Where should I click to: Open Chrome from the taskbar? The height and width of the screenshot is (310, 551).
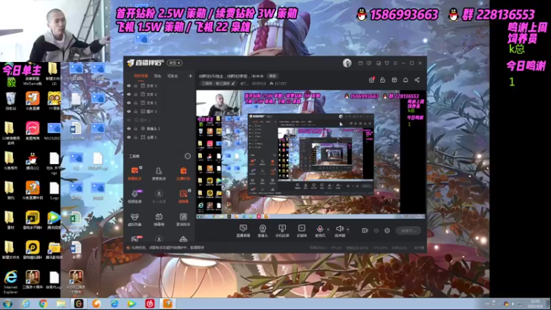(x=43, y=304)
